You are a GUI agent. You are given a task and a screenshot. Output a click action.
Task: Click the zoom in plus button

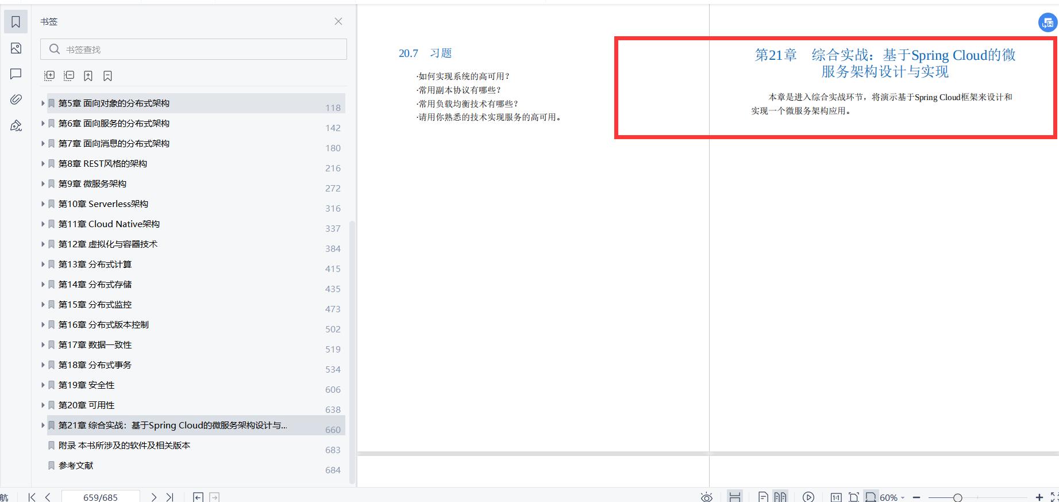(1039, 497)
